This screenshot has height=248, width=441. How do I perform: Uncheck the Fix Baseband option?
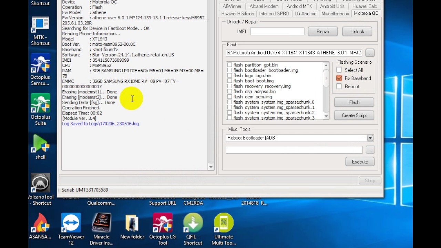click(339, 78)
